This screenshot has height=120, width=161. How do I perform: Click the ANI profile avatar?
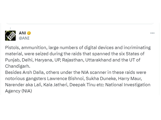click(10, 35)
